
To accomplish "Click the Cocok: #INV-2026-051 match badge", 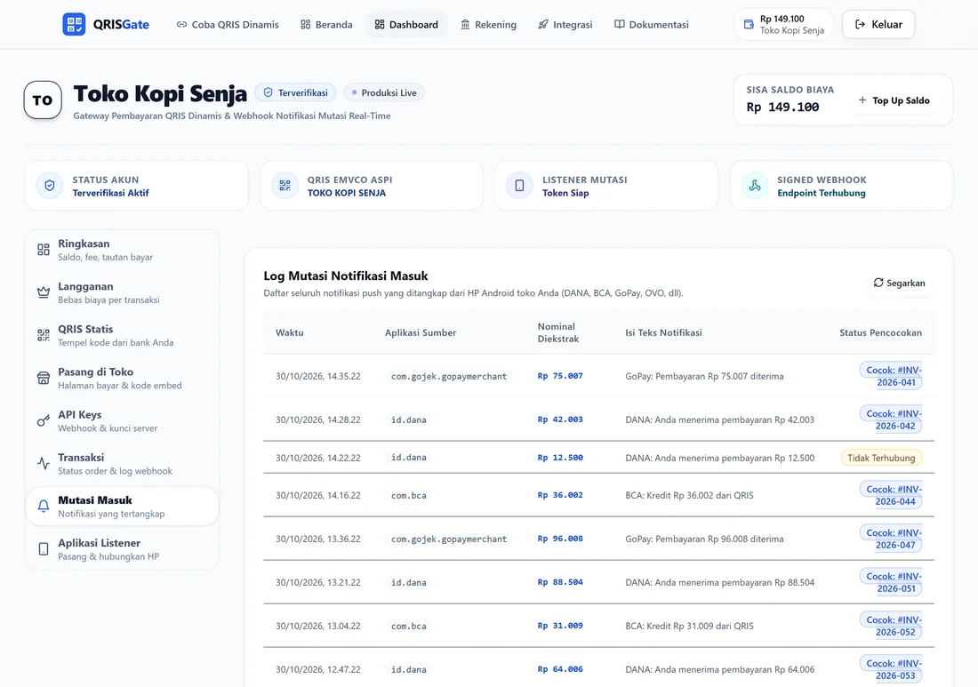I will coord(891,582).
